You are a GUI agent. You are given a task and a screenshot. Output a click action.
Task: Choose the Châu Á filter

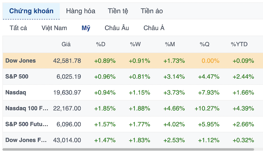pyautogui.click(x=154, y=28)
